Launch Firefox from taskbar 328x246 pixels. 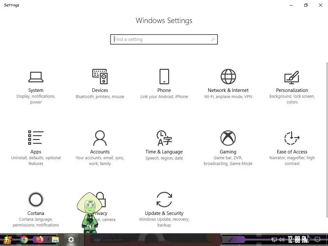click(x=39, y=240)
